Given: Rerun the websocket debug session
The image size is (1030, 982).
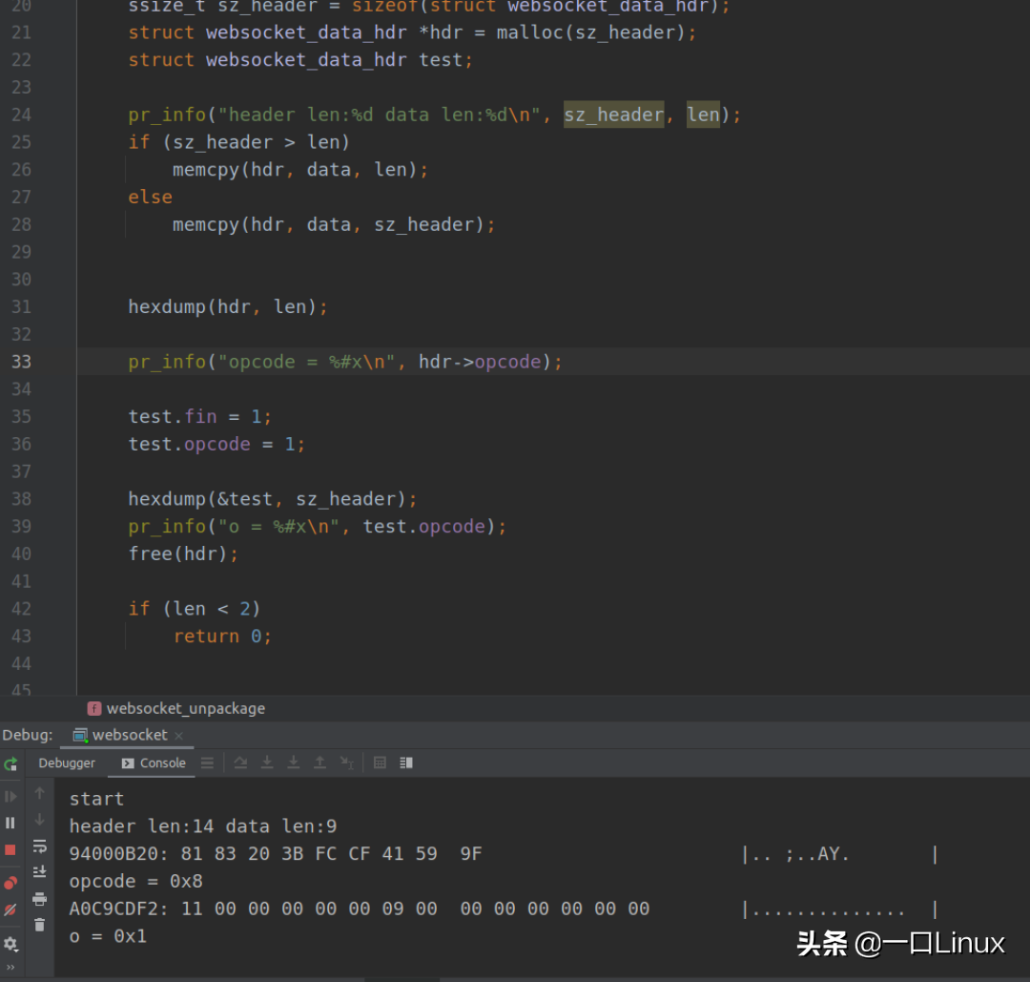Looking at the screenshot, I should [10, 763].
